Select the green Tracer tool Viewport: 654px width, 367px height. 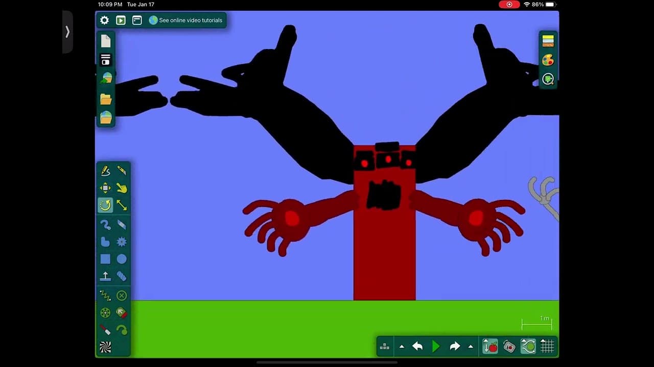click(122, 330)
